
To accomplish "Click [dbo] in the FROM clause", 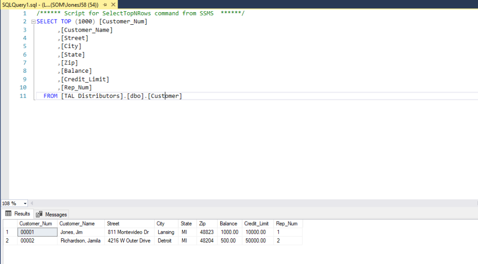I will (135, 96).
